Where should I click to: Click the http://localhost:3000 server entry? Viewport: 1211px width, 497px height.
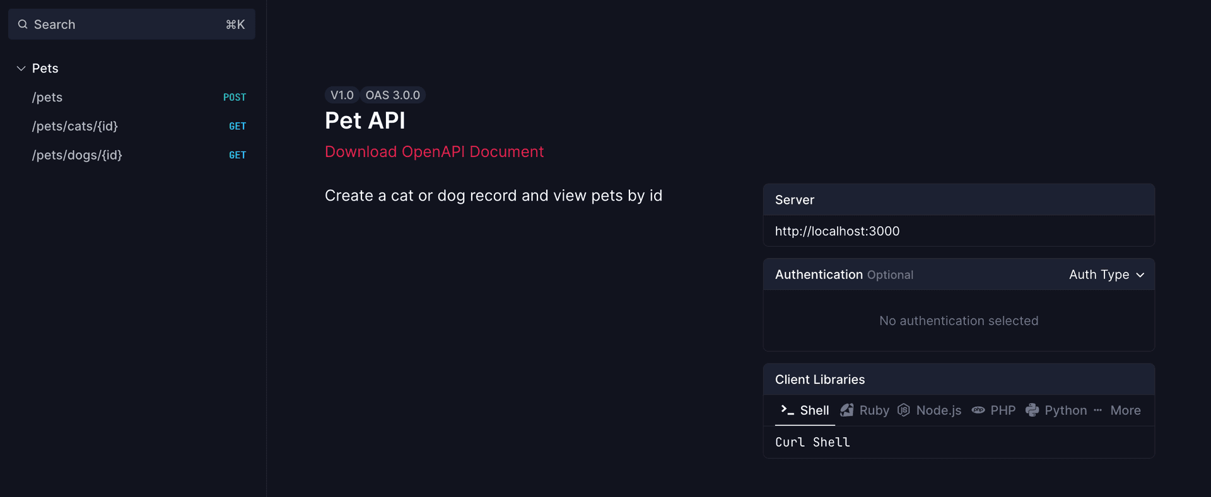click(x=837, y=231)
